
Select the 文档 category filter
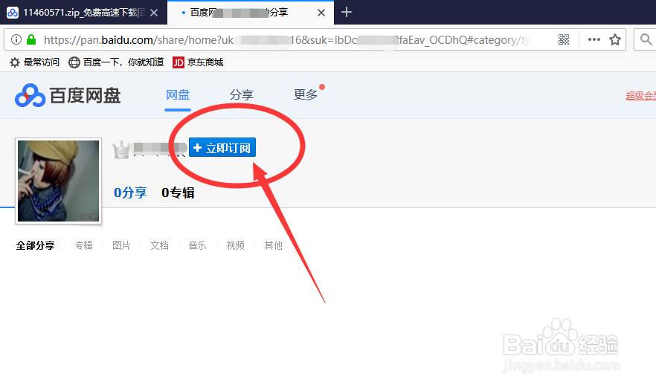(159, 245)
